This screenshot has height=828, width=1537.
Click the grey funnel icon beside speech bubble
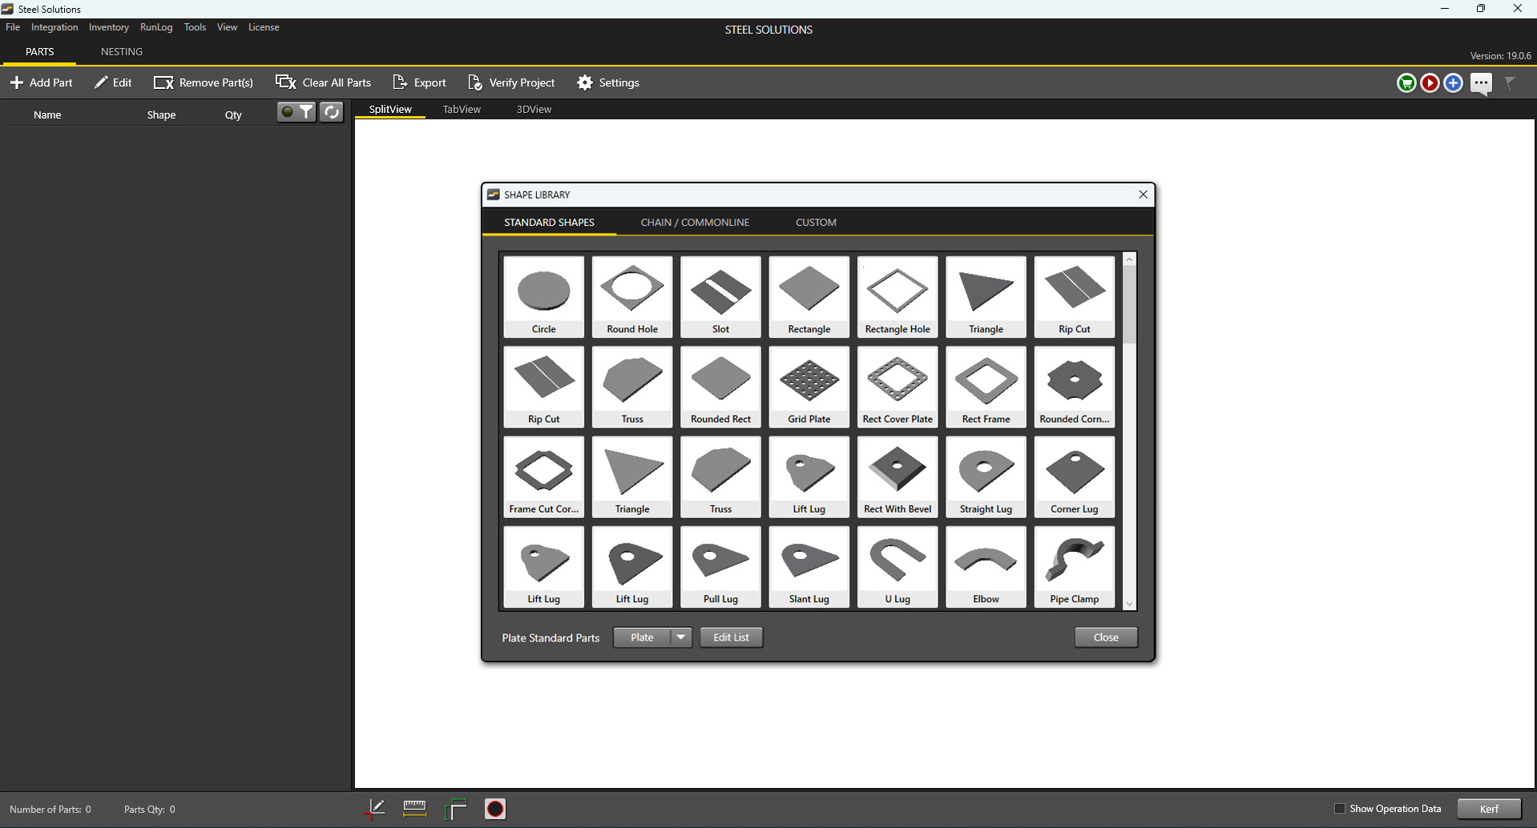pyautogui.click(x=1510, y=82)
